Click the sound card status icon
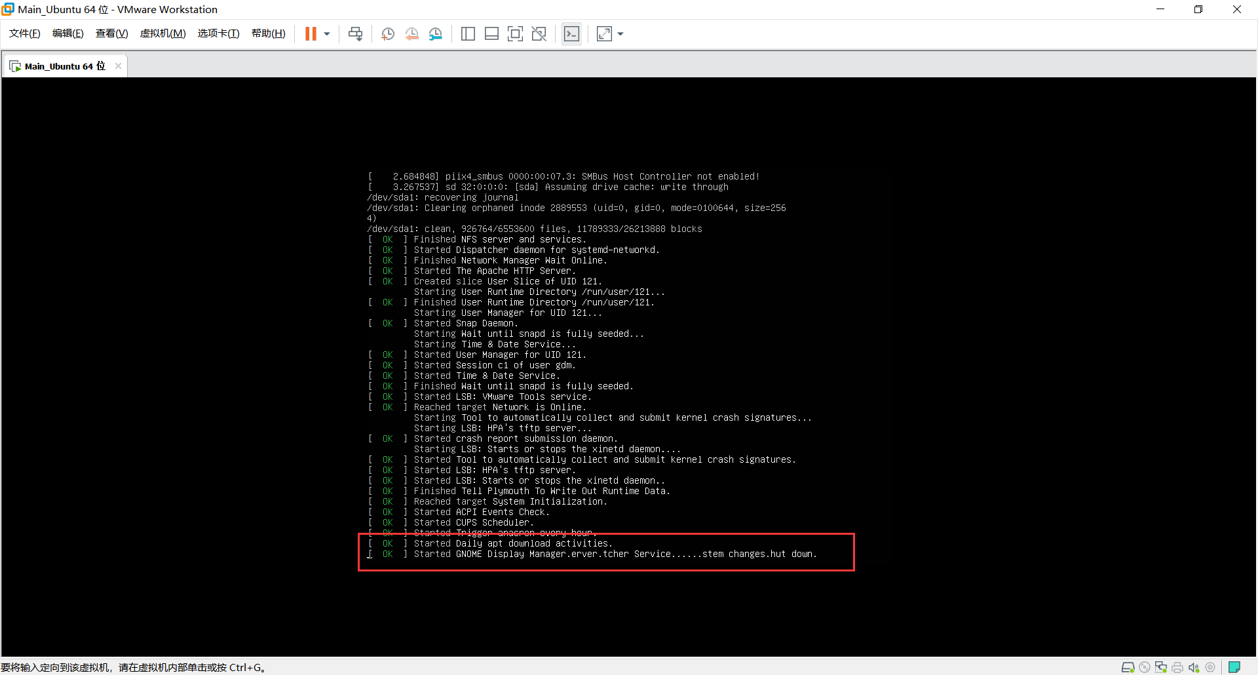The image size is (1258, 675). (1194, 667)
